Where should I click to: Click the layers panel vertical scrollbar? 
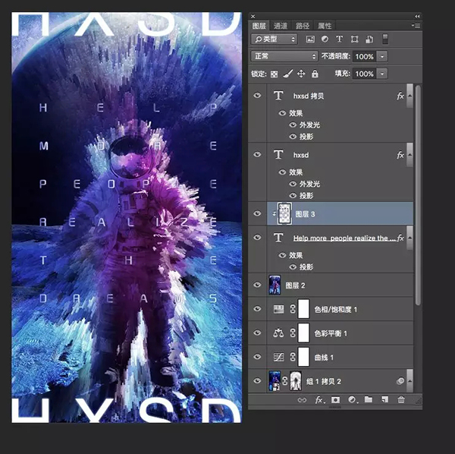click(x=418, y=195)
